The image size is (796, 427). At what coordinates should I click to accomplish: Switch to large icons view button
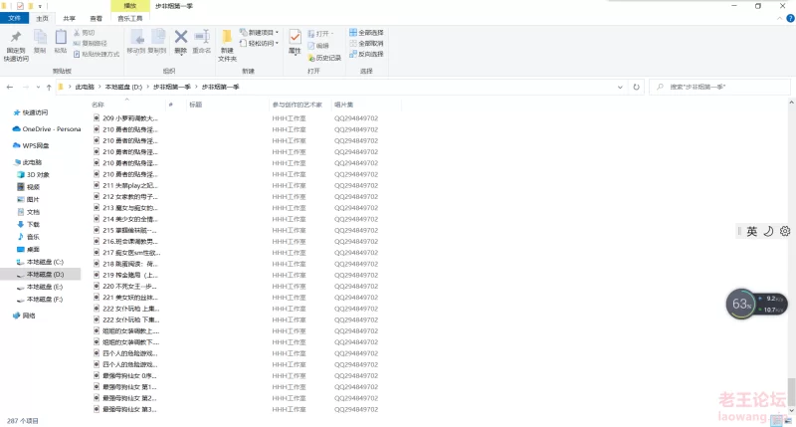pos(788,421)
